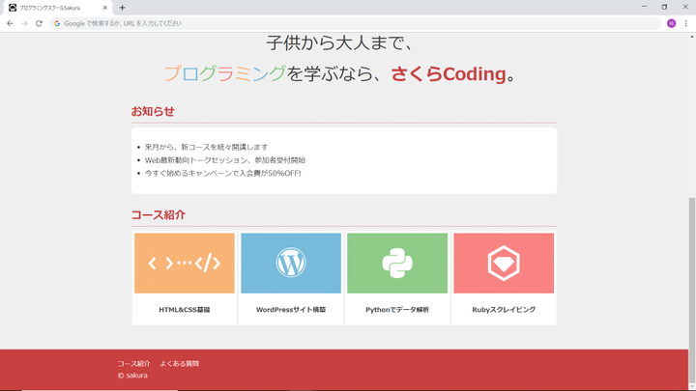Click the scrollbar up arrow

[691, 37]
